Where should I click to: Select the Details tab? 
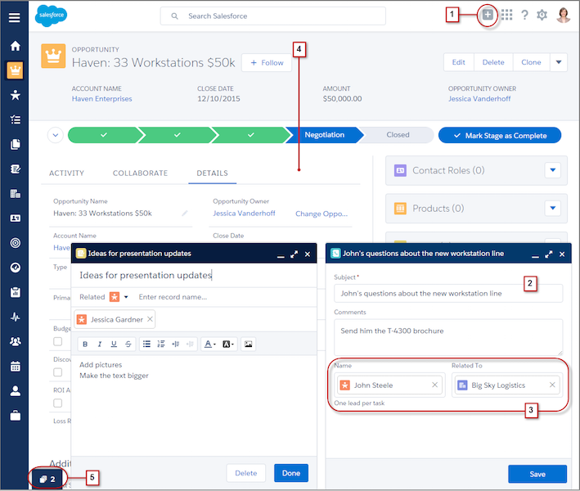click(213, 173)
